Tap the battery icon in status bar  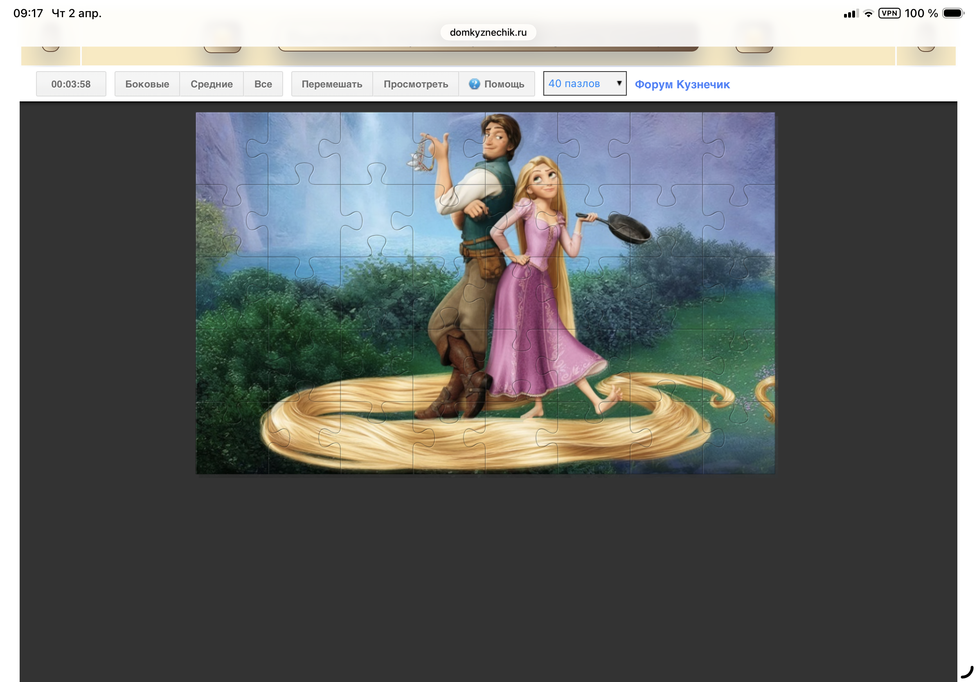[952, 13]
